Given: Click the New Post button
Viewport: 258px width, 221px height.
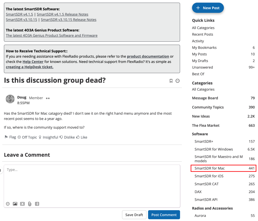Looking at the screenshot, I should (x=208, y=8).
